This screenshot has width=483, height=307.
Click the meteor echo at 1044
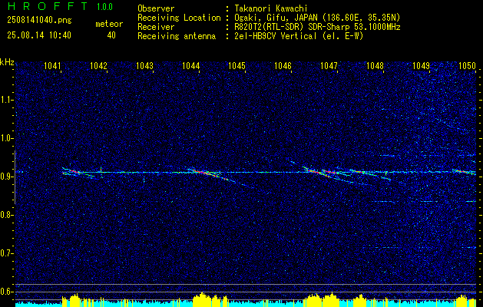click(x=210, y=174)
